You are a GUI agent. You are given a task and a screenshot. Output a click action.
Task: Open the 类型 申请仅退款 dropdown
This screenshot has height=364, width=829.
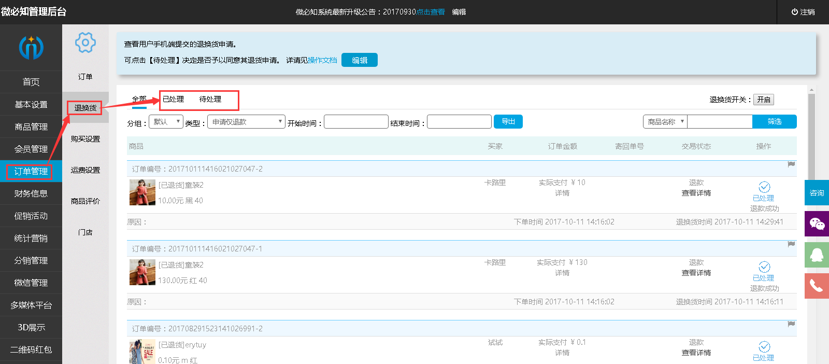point(246,122)
